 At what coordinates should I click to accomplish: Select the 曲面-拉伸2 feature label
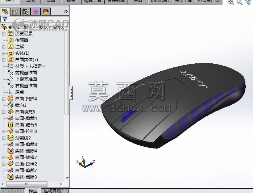[26, 164]
